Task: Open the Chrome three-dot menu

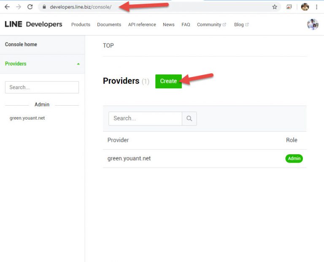Action: pos(316,7)
